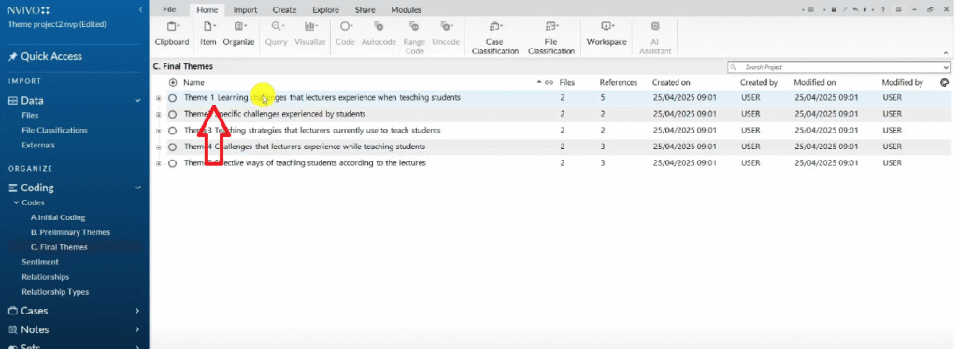Select row 'Effective ways of teaching students according to the lectures'

tap(552, 163)
